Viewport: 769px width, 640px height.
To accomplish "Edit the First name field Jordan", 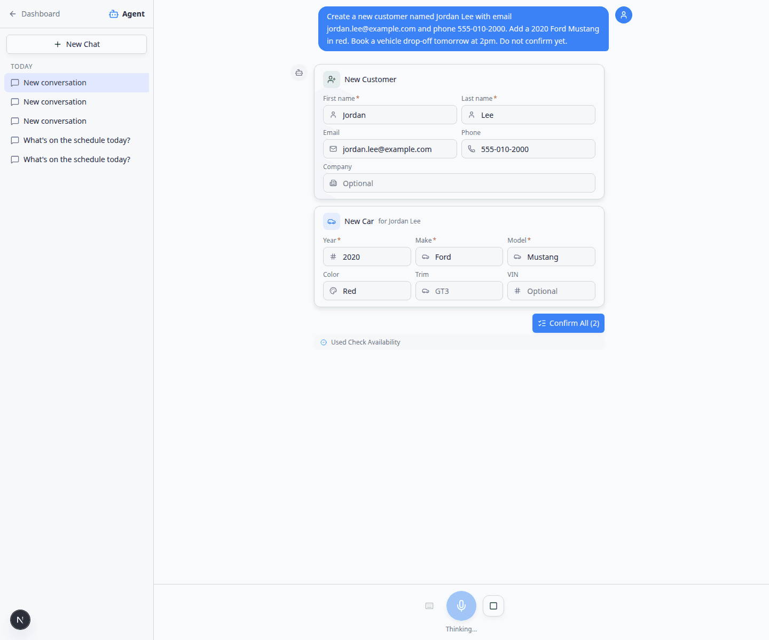I will 390,115.
